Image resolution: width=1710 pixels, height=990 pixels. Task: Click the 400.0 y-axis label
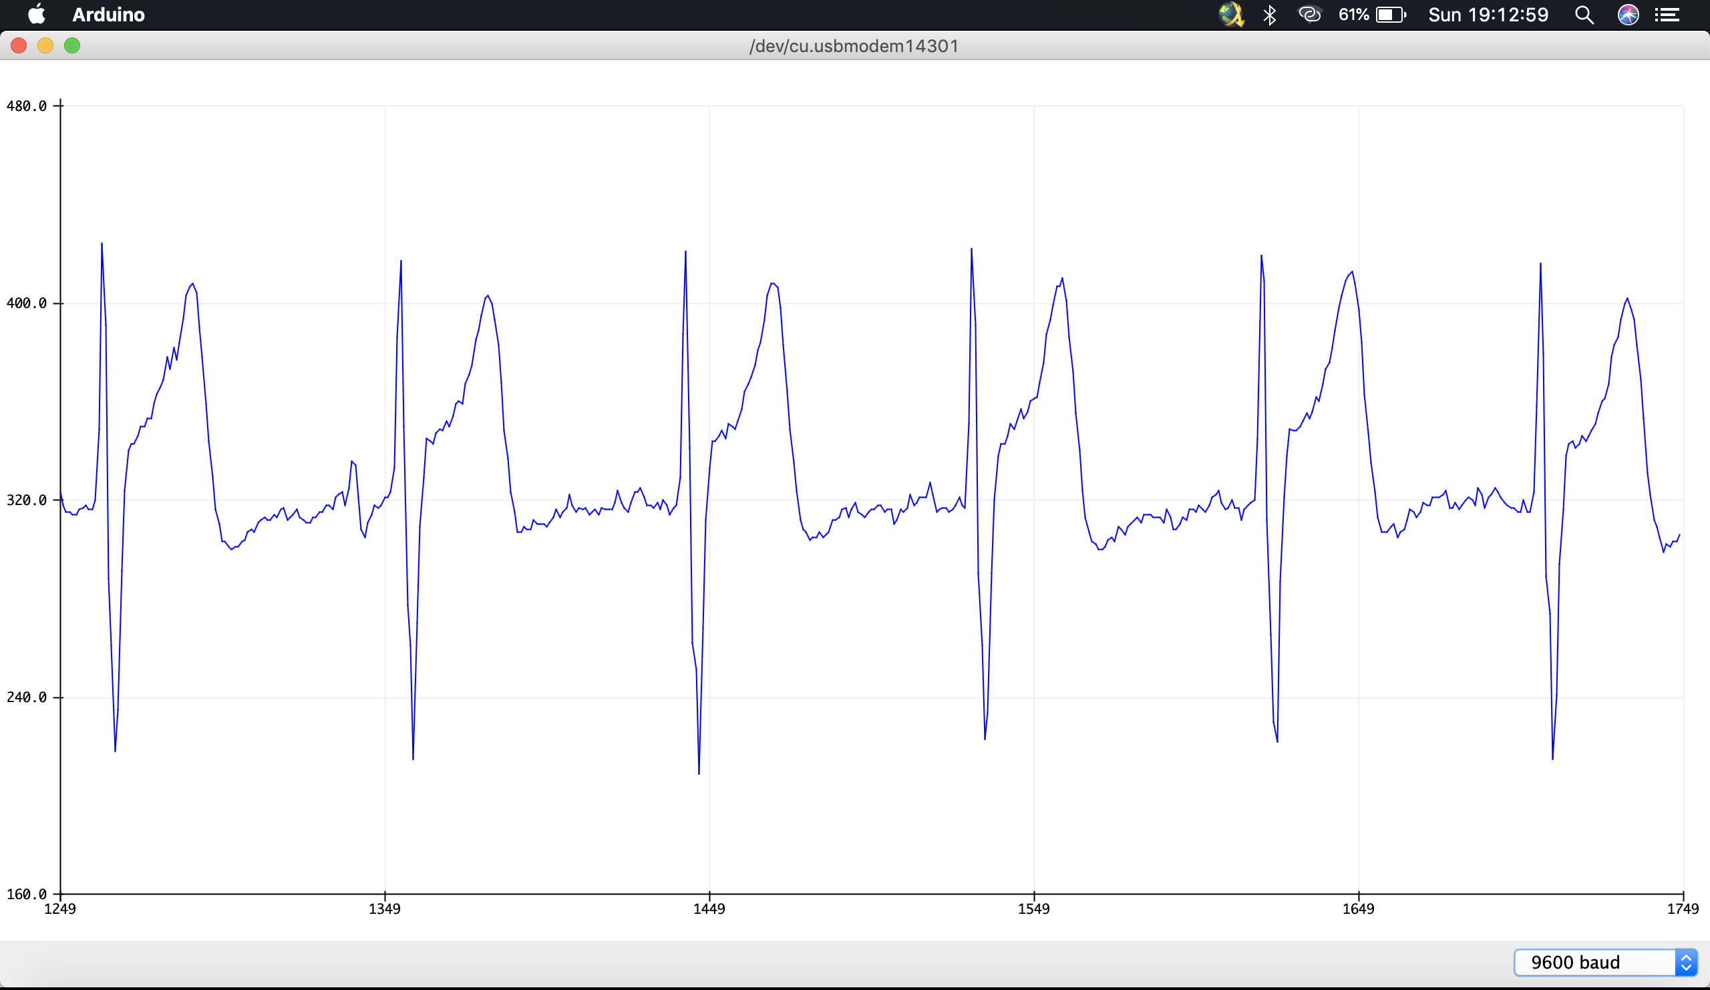(27, 303)
